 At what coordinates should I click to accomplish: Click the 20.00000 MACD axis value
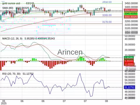click(130, 50)
